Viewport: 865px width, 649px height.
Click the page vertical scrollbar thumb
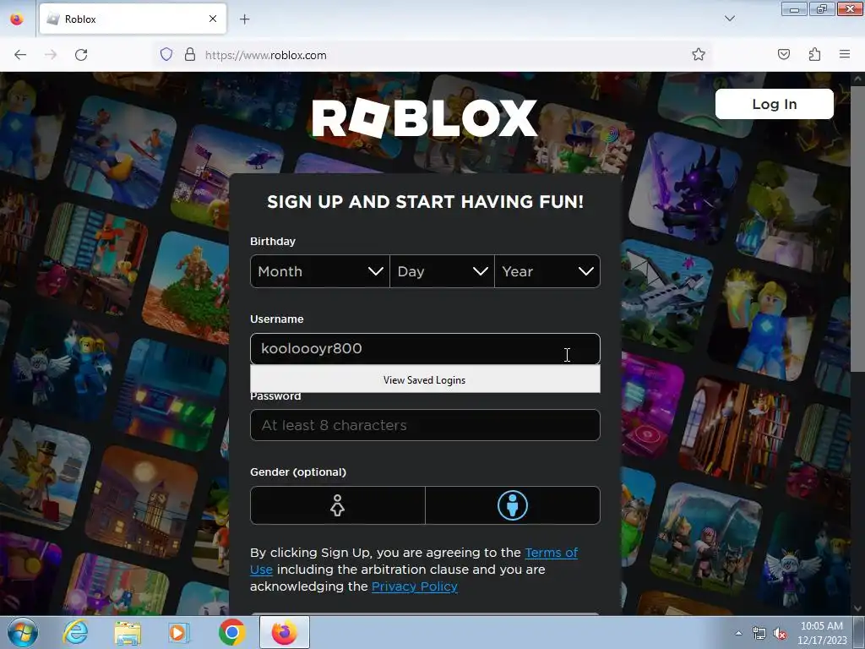[857, 229]
